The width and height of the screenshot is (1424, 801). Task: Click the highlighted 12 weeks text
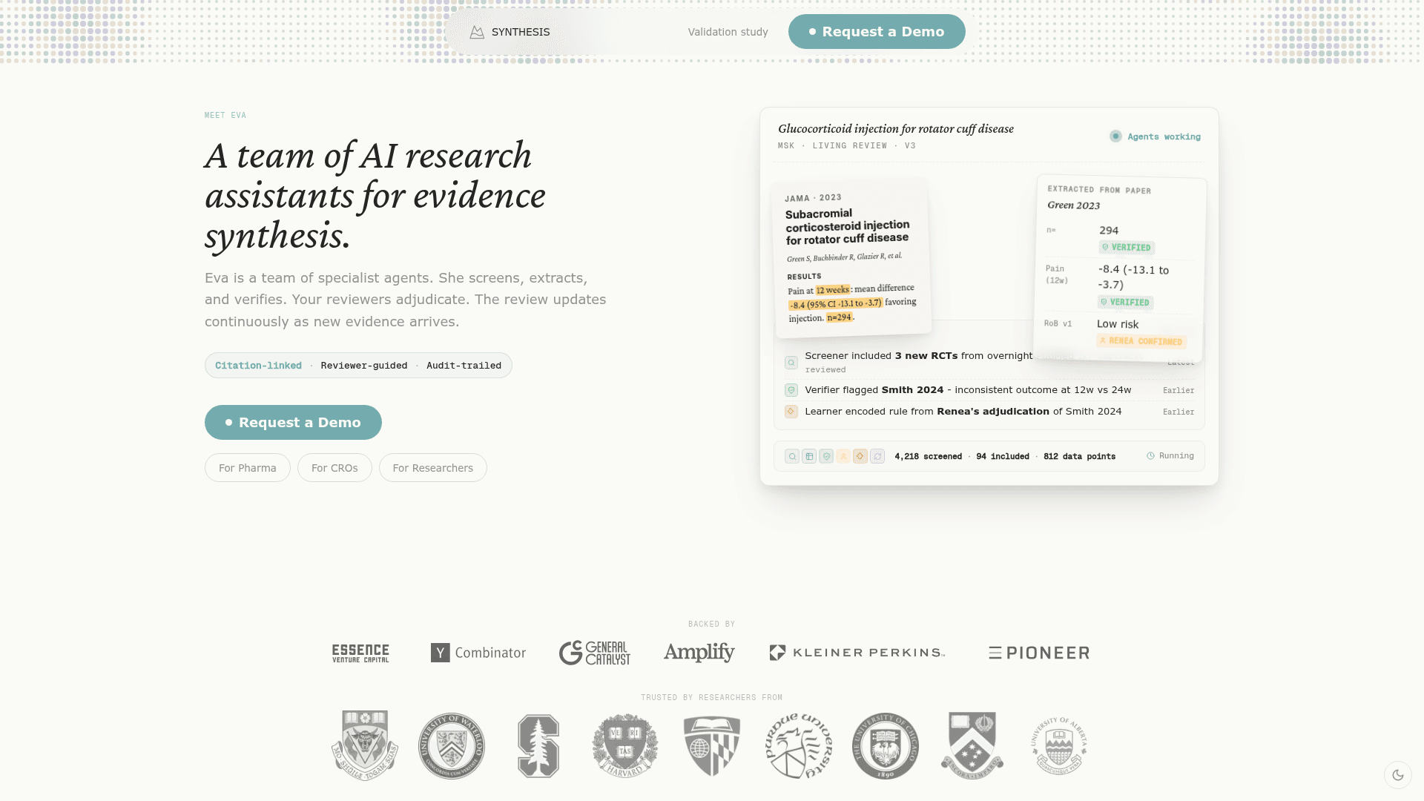833,290
